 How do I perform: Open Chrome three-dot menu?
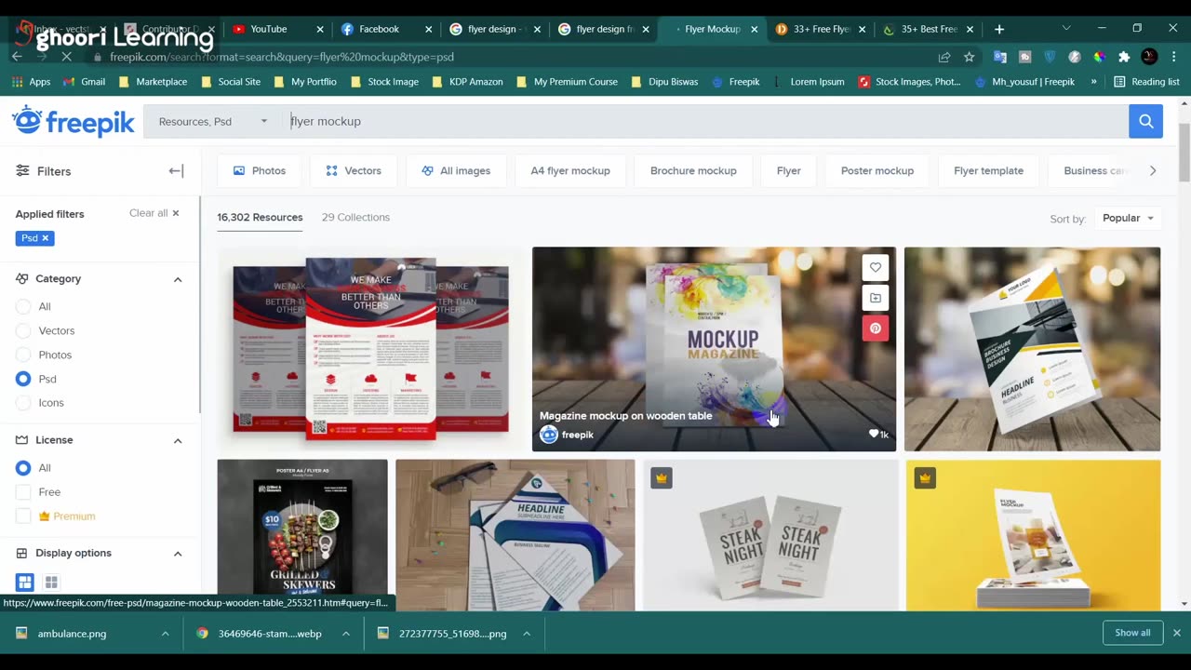1174,57
